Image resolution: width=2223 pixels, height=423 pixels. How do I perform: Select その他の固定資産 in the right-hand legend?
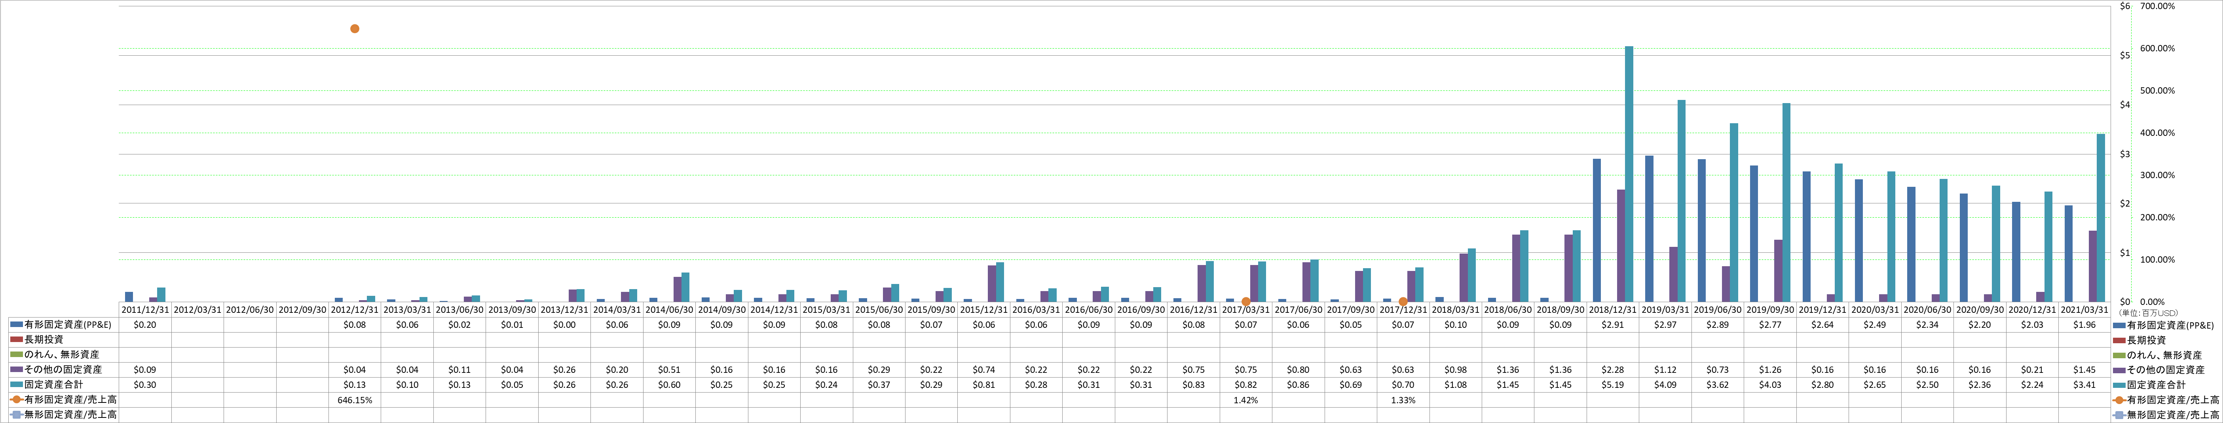coord(2158,370)
